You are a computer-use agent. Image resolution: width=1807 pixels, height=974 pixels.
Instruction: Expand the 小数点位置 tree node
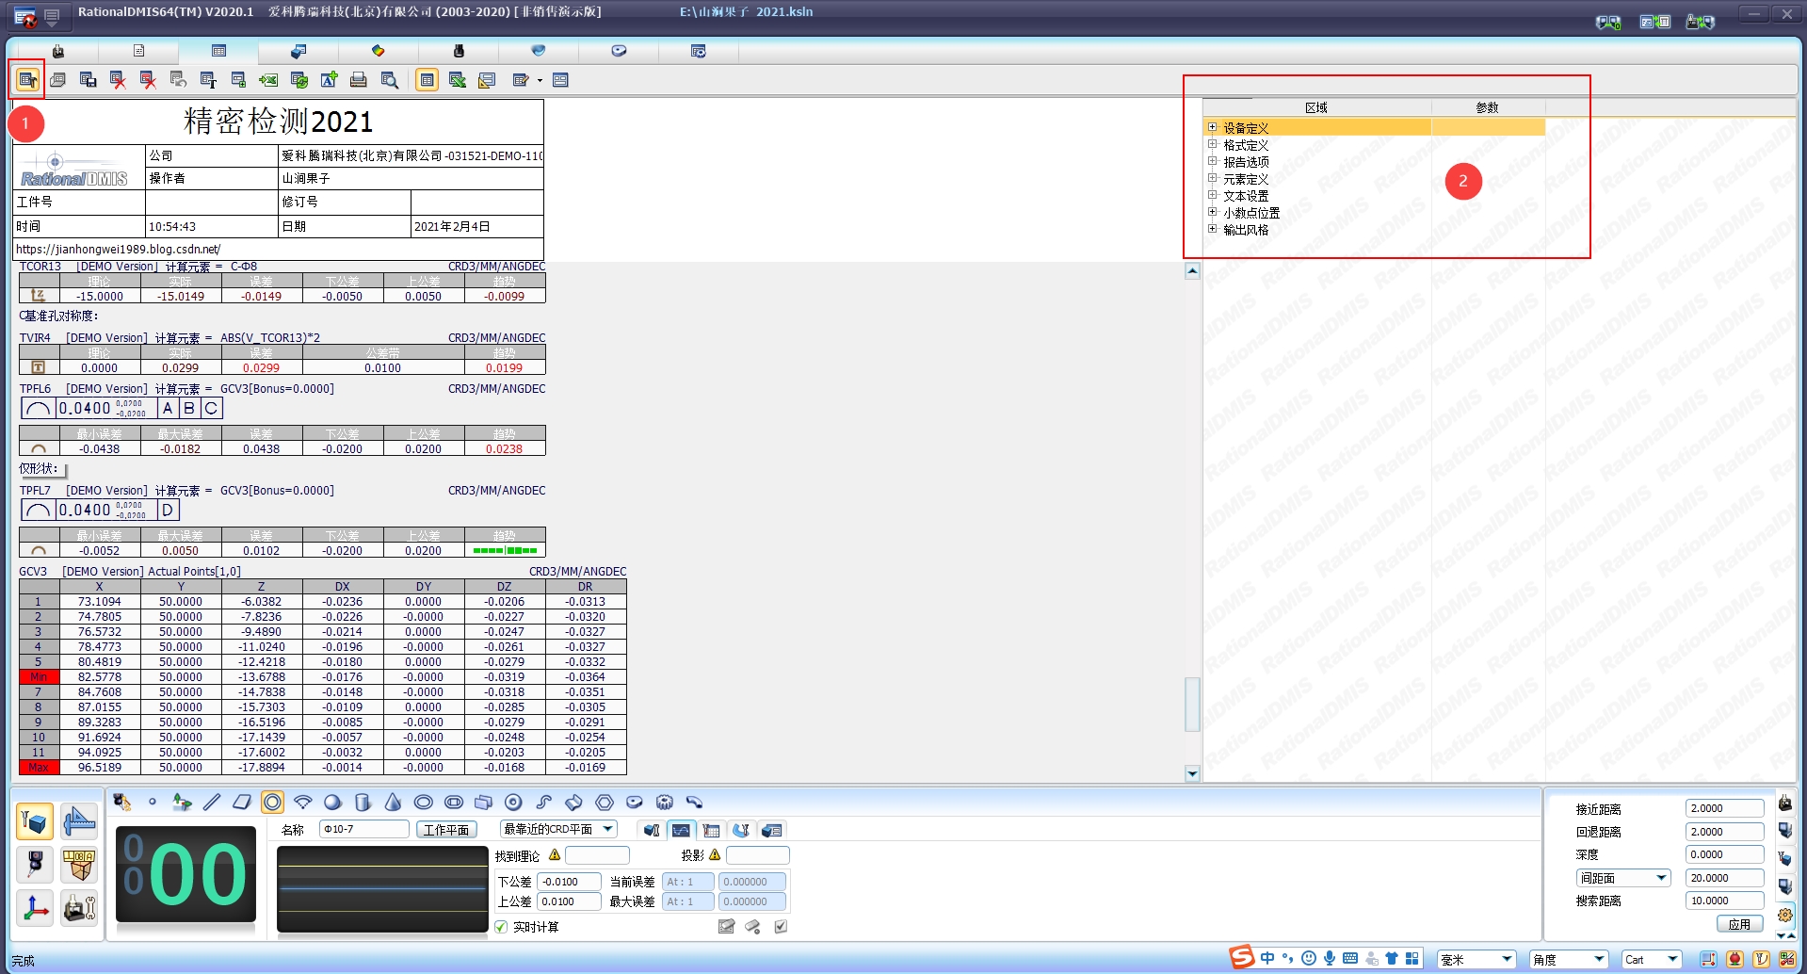coord(1213,212)
